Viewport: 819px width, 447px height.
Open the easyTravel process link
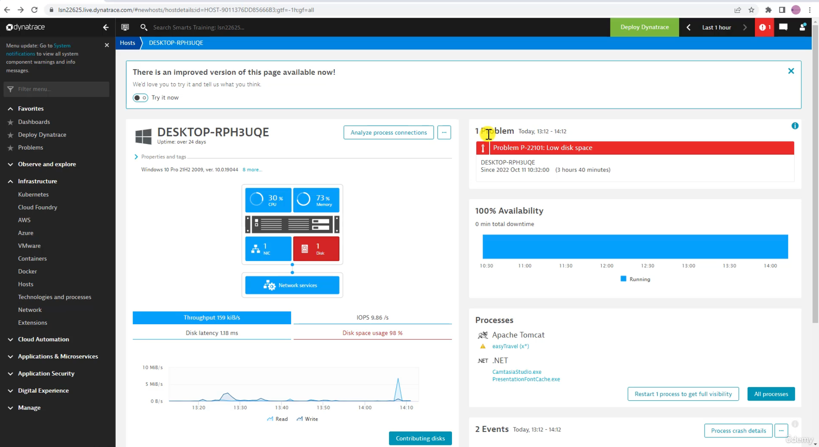[510, 346]
